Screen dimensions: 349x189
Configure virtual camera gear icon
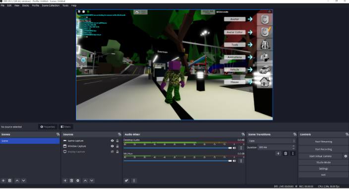[x=346, y=156]
